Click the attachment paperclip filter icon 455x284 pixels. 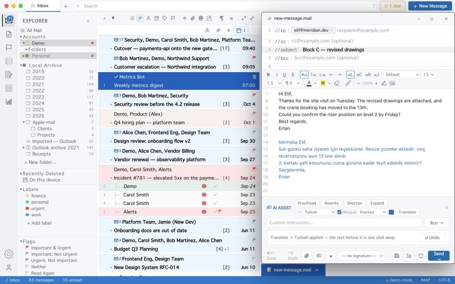pyautogui.click(x=192, y=18)
